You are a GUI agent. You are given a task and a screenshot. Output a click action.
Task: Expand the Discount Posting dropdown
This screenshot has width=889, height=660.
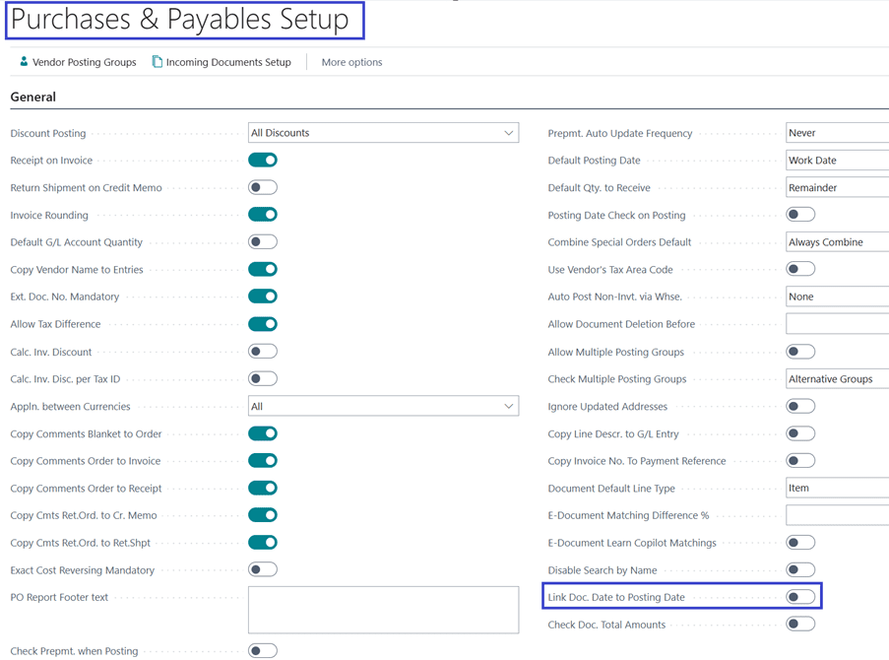[508, 133]
